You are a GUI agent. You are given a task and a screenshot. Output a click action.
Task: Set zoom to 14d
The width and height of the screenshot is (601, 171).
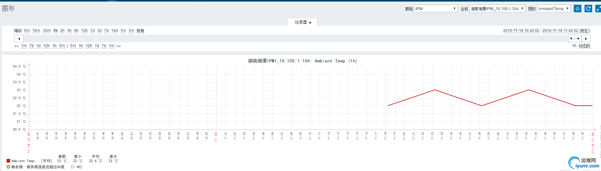tap(115, 31)
